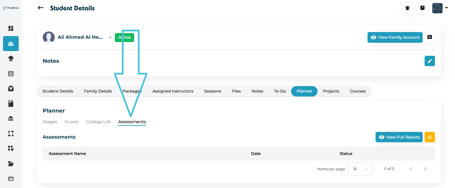The width and height of the screenshot is (455, 188).
Task: Click the View Family Account button
Action: point(395,37)
